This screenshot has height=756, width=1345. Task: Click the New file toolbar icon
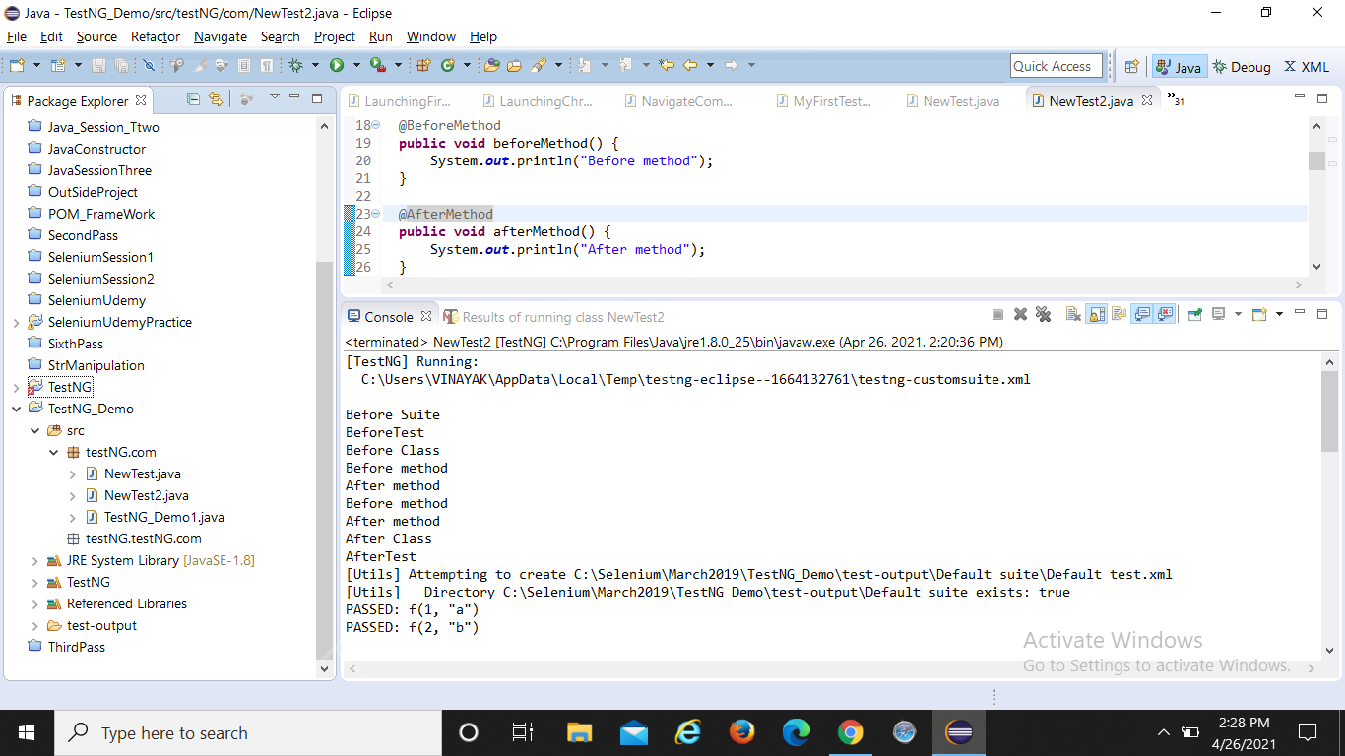[x=17, y=65]
